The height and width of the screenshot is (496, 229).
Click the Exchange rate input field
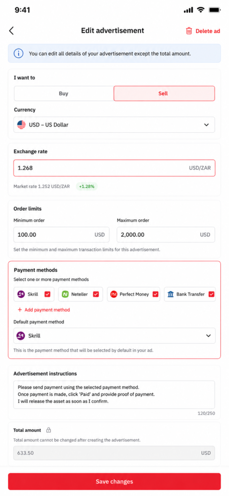coord(114,168)
